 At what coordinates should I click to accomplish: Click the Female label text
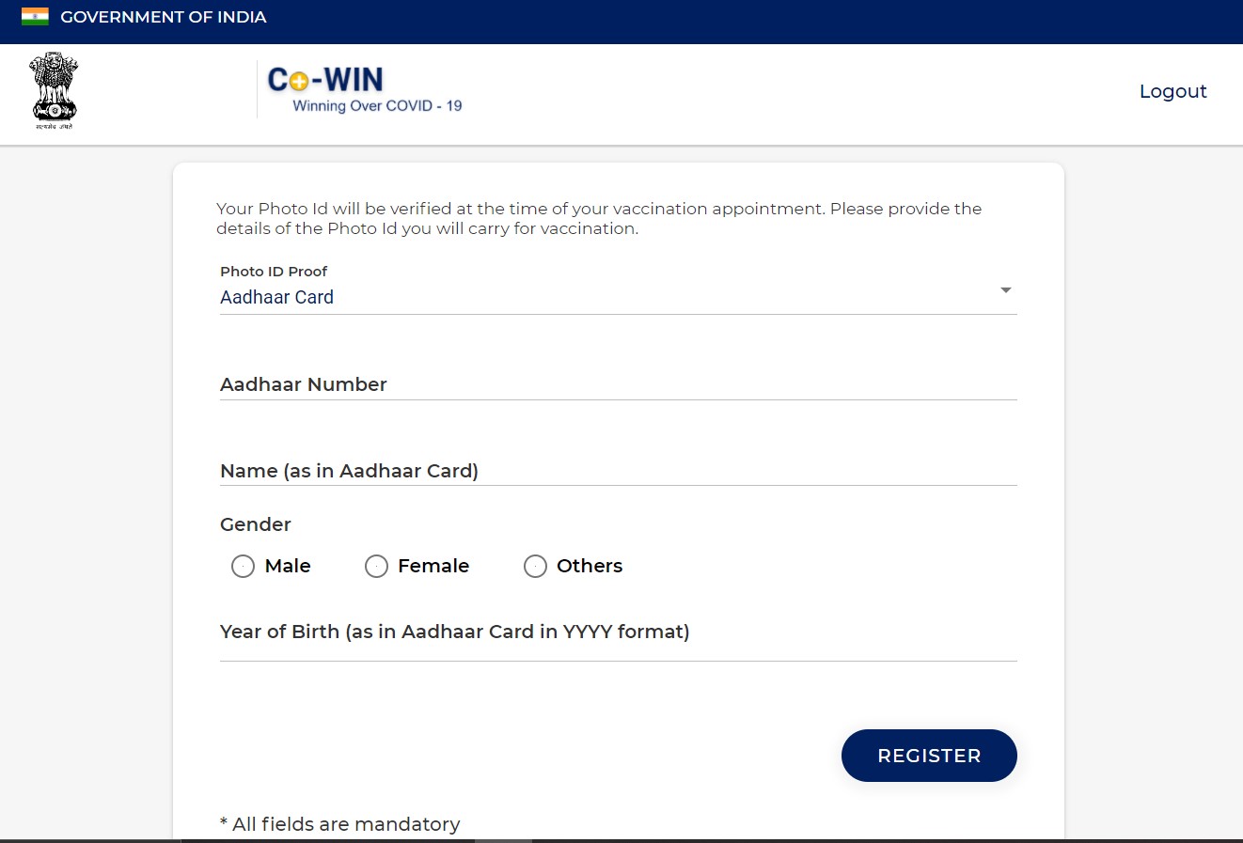pos(433,566)
